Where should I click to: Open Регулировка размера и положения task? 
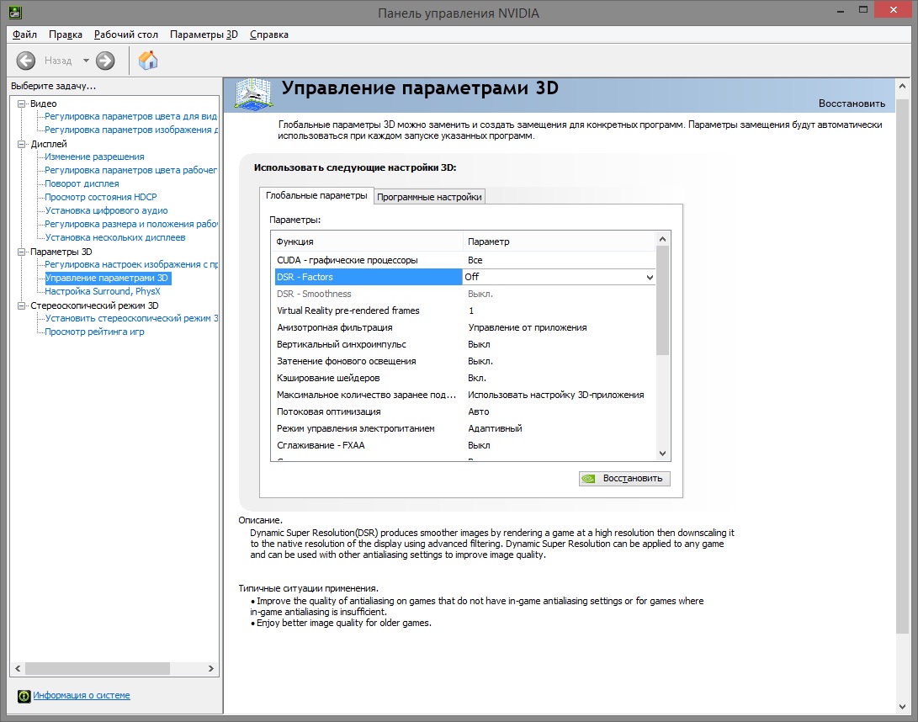(130, 225)
